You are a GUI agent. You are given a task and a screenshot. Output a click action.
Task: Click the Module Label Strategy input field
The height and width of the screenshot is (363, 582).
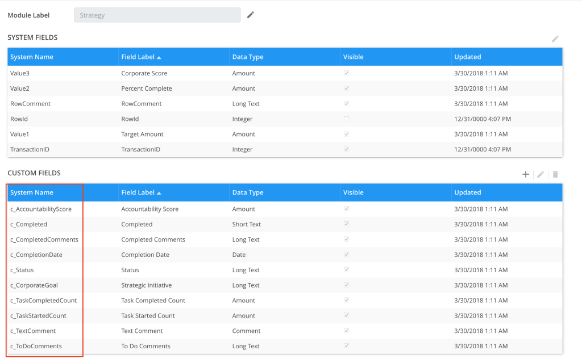(157, 15)
